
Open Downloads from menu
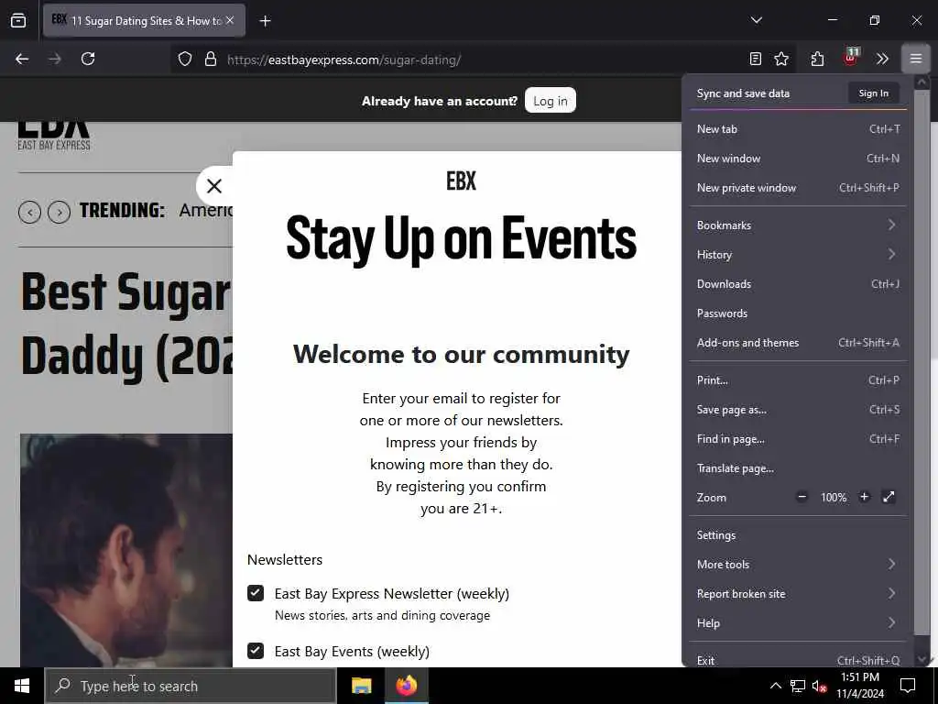(798, 284)
